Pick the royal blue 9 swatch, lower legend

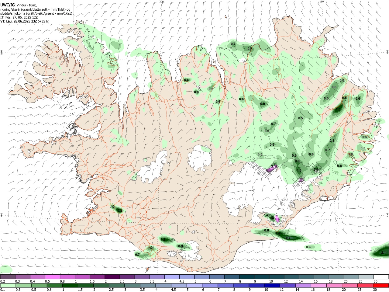pos(256,285)
